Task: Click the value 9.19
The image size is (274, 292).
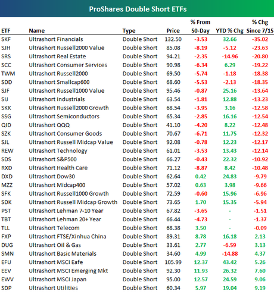Action: click(260, 288)
